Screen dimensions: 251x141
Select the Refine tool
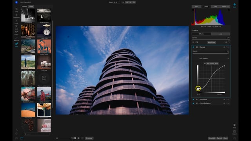click(16, 33)
